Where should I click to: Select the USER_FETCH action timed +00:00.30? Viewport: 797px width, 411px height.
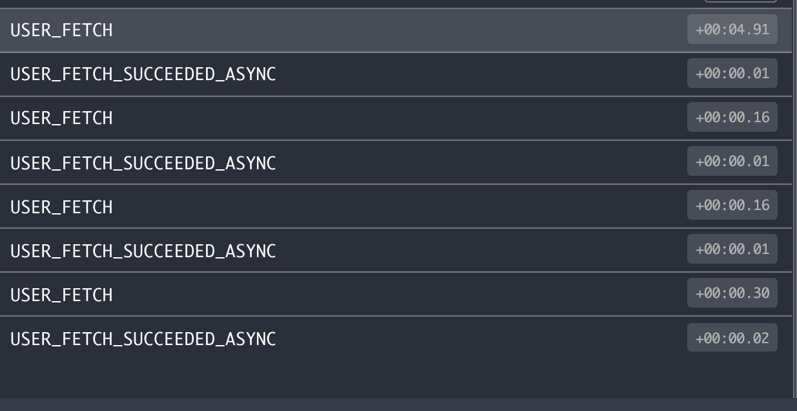pyautogui.click(x=395, y=294)
